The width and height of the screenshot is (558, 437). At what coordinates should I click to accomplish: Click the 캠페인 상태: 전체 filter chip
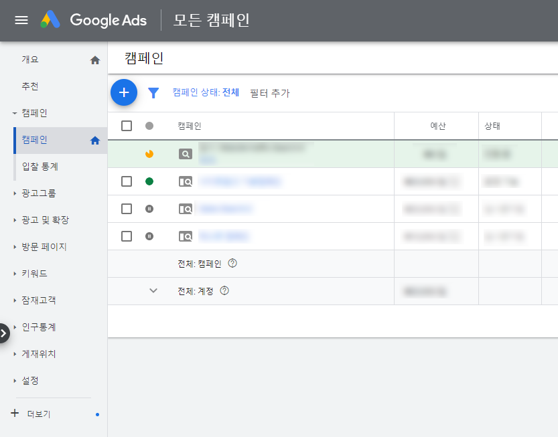point(205,93)
